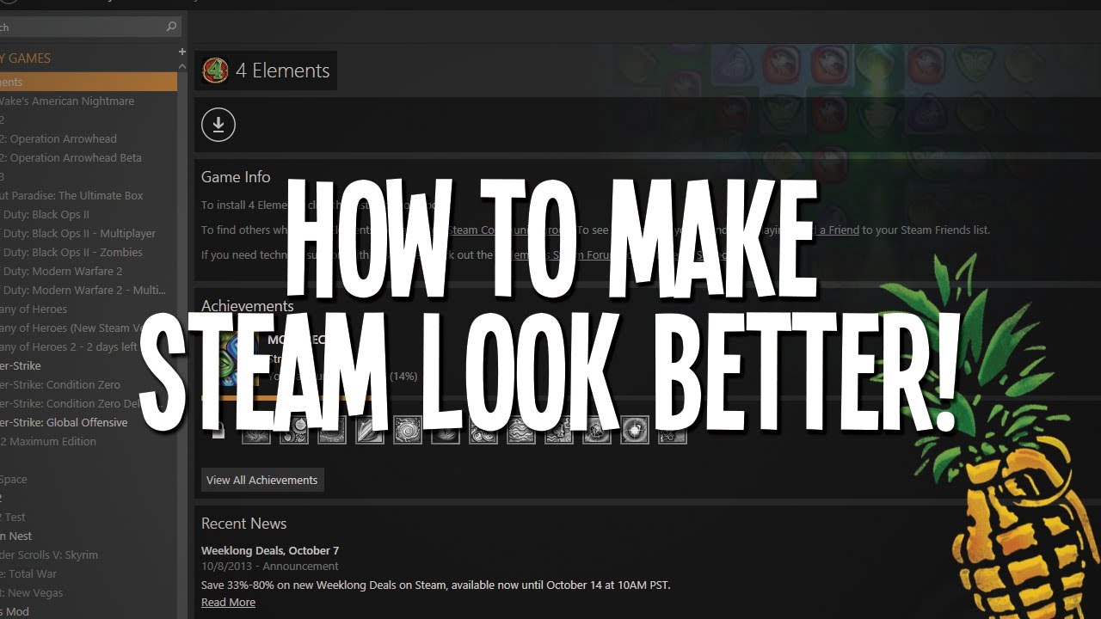Click the sidebar scroll-up arrow
This screenshot has width=1101, height=619.
pos(182,65)
